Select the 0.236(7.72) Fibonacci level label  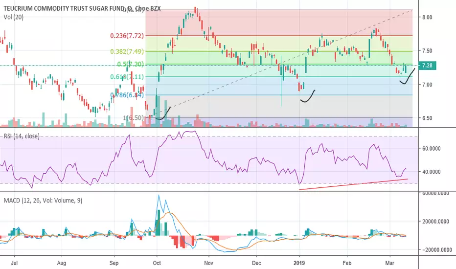pyautogui.click(x=127, y=36)
